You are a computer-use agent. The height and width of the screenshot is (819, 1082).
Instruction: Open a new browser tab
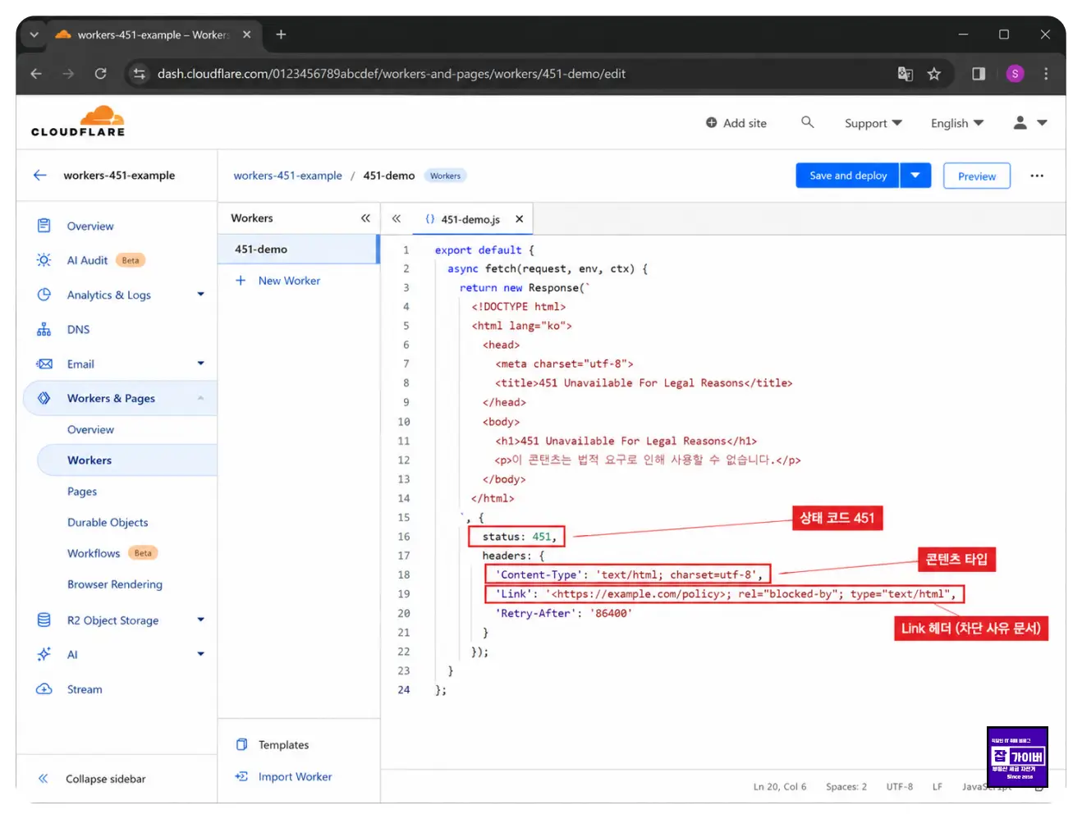coord(281,34)
